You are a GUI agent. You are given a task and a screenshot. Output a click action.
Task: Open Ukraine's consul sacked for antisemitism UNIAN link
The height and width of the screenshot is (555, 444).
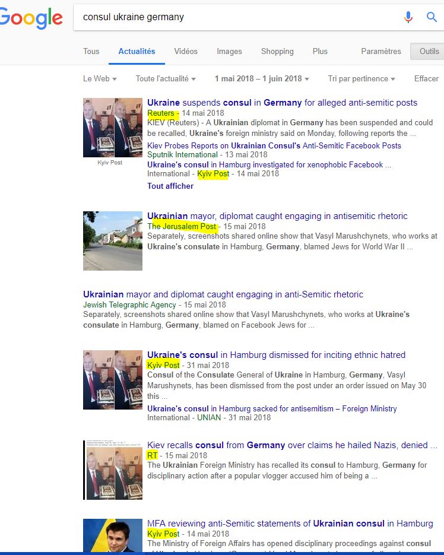pyautogui.click(x=272, y=408)
